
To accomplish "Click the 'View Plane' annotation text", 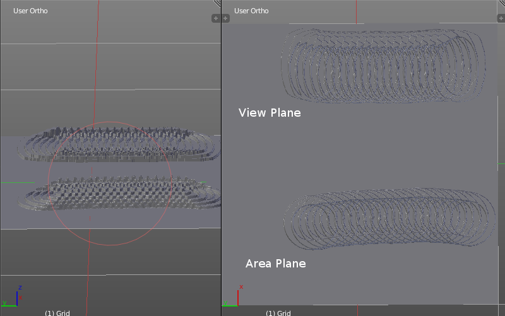I will (x=270, y=113).
